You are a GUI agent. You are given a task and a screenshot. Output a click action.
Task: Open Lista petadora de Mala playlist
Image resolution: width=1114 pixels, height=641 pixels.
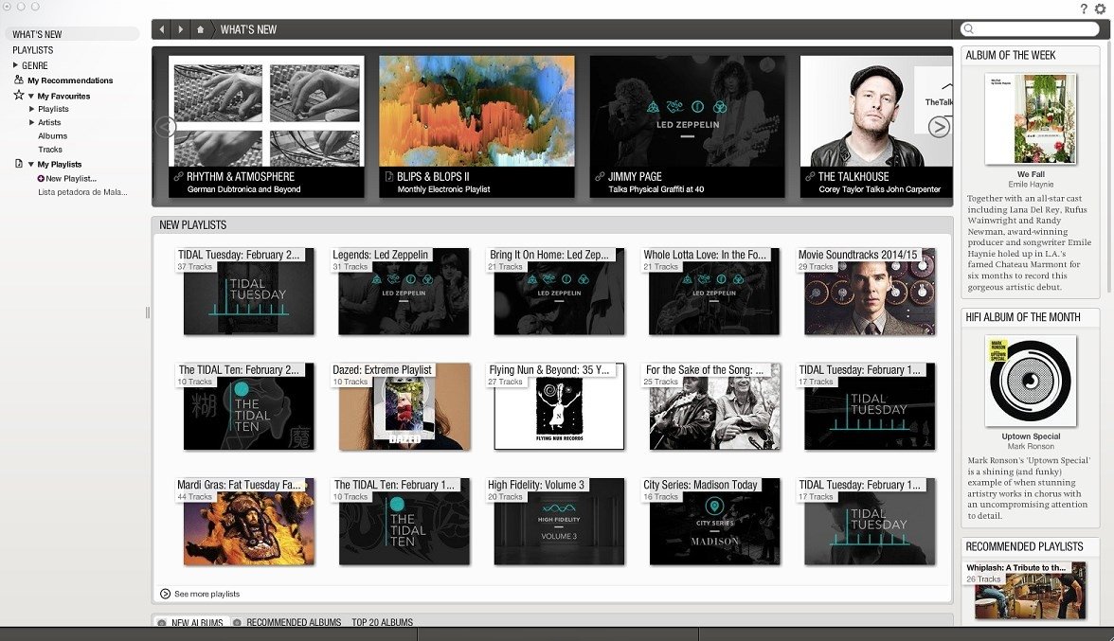pyautogui.click(x=82, y=191)
